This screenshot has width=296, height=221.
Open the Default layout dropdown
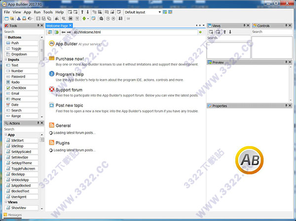[159, 12]
